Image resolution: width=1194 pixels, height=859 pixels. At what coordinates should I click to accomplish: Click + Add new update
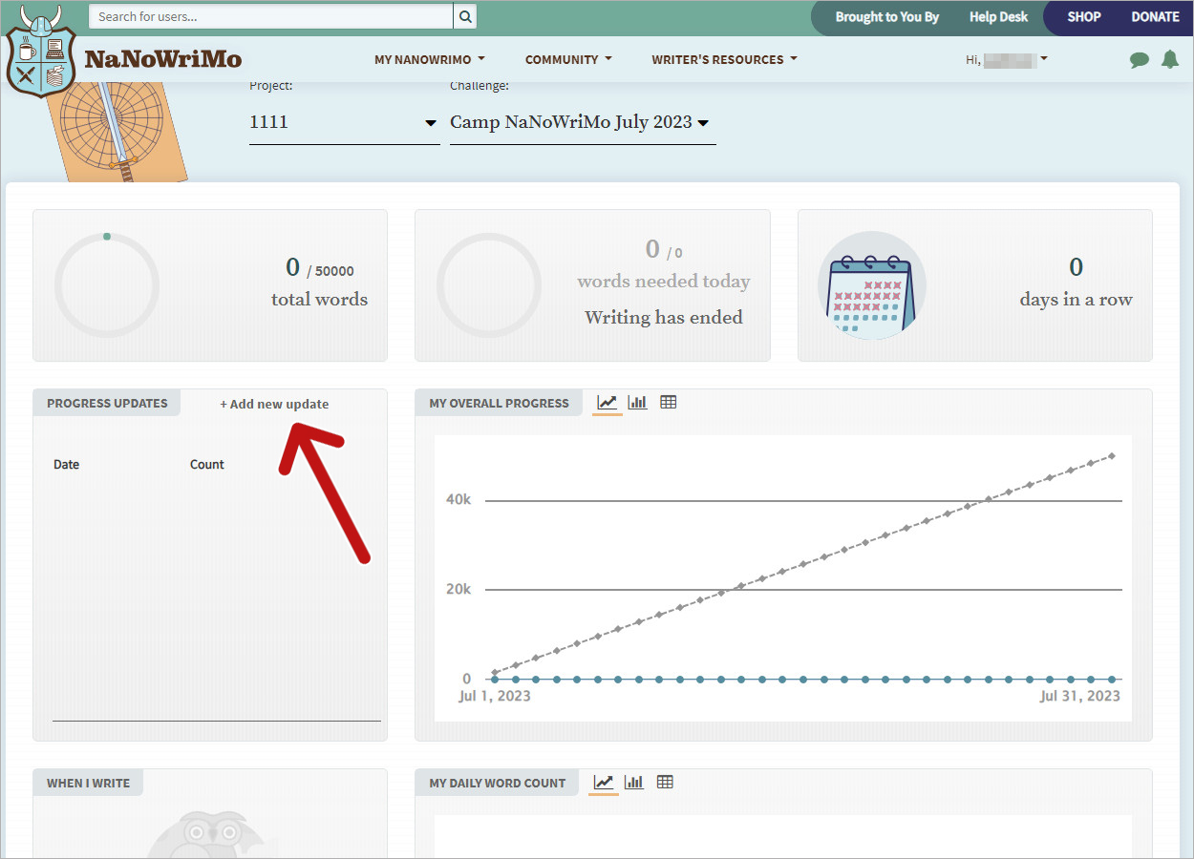[x=274, y=404]
